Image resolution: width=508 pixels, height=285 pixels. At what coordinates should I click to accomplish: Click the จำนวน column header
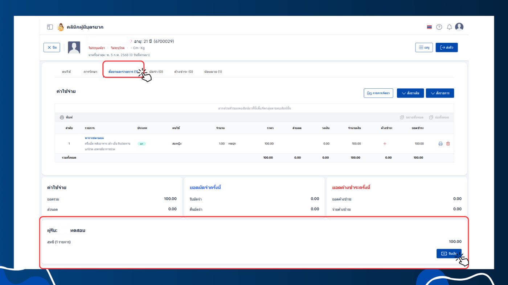point(220,128)
